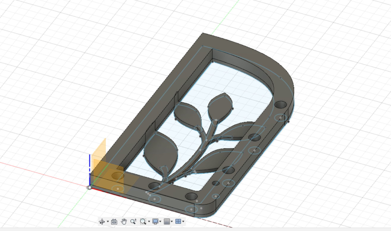The image size is (391, 231).
Task: Select the Zoom Window fit tool
Action: 143,221
